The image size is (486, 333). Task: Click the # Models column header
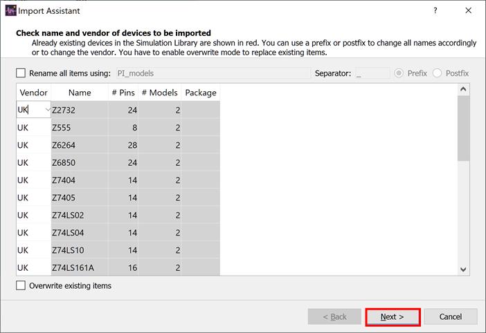159,93
